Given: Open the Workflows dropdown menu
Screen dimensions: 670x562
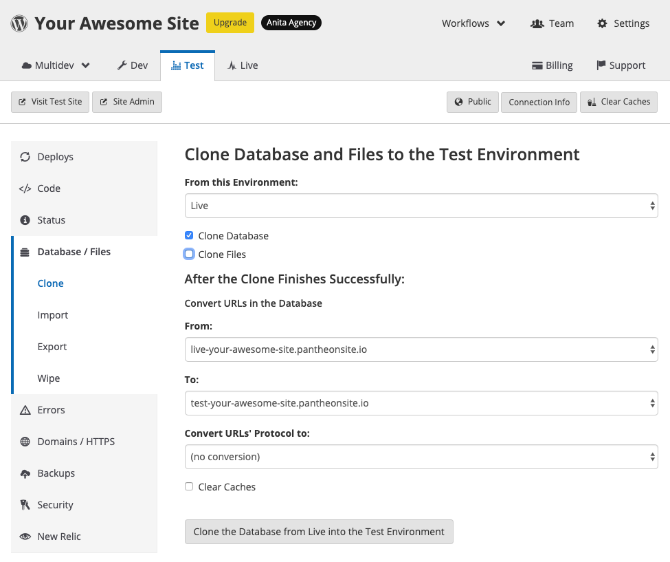Looking at the screenshot, I should (473, 23).
